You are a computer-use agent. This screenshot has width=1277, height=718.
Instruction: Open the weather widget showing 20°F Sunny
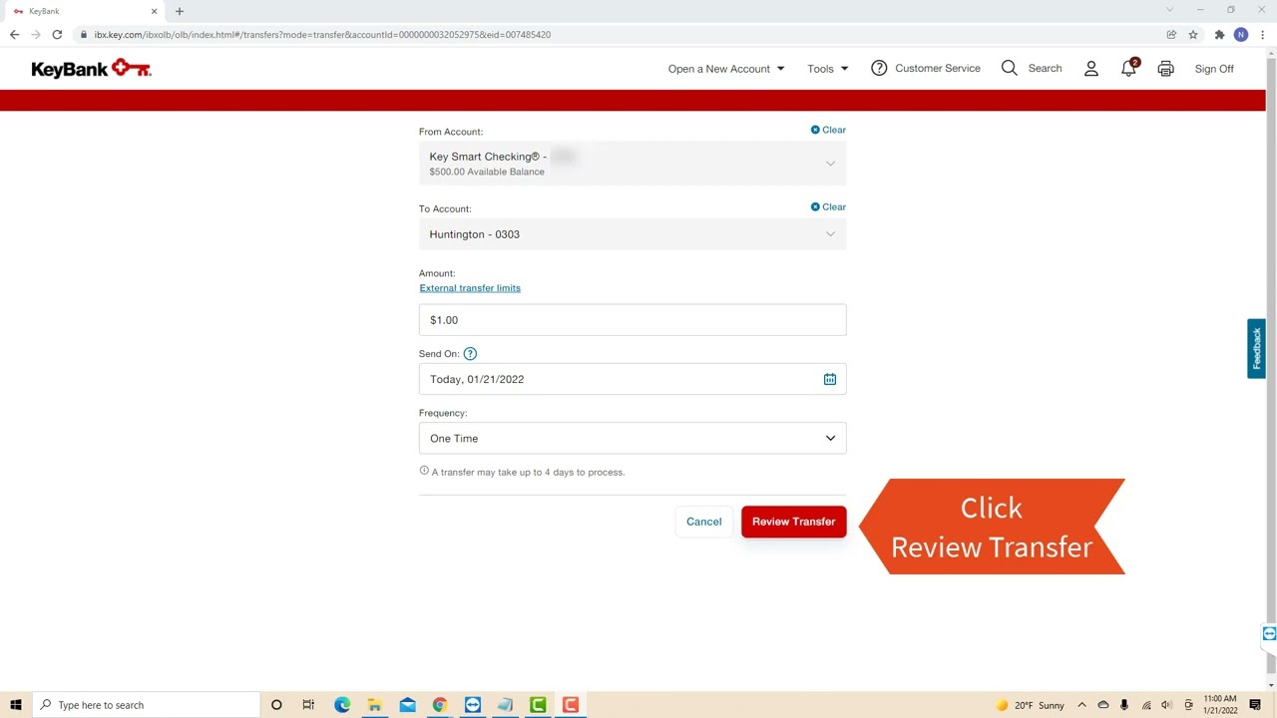[1031, 705]
